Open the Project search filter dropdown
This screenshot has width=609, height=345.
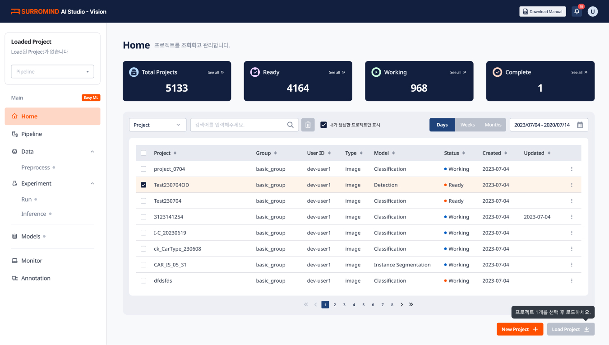coord(157,125)
